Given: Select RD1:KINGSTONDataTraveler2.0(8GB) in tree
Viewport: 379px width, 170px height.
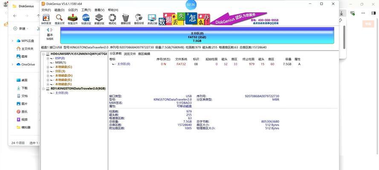Looking at the screenshot, I should 78,88.
